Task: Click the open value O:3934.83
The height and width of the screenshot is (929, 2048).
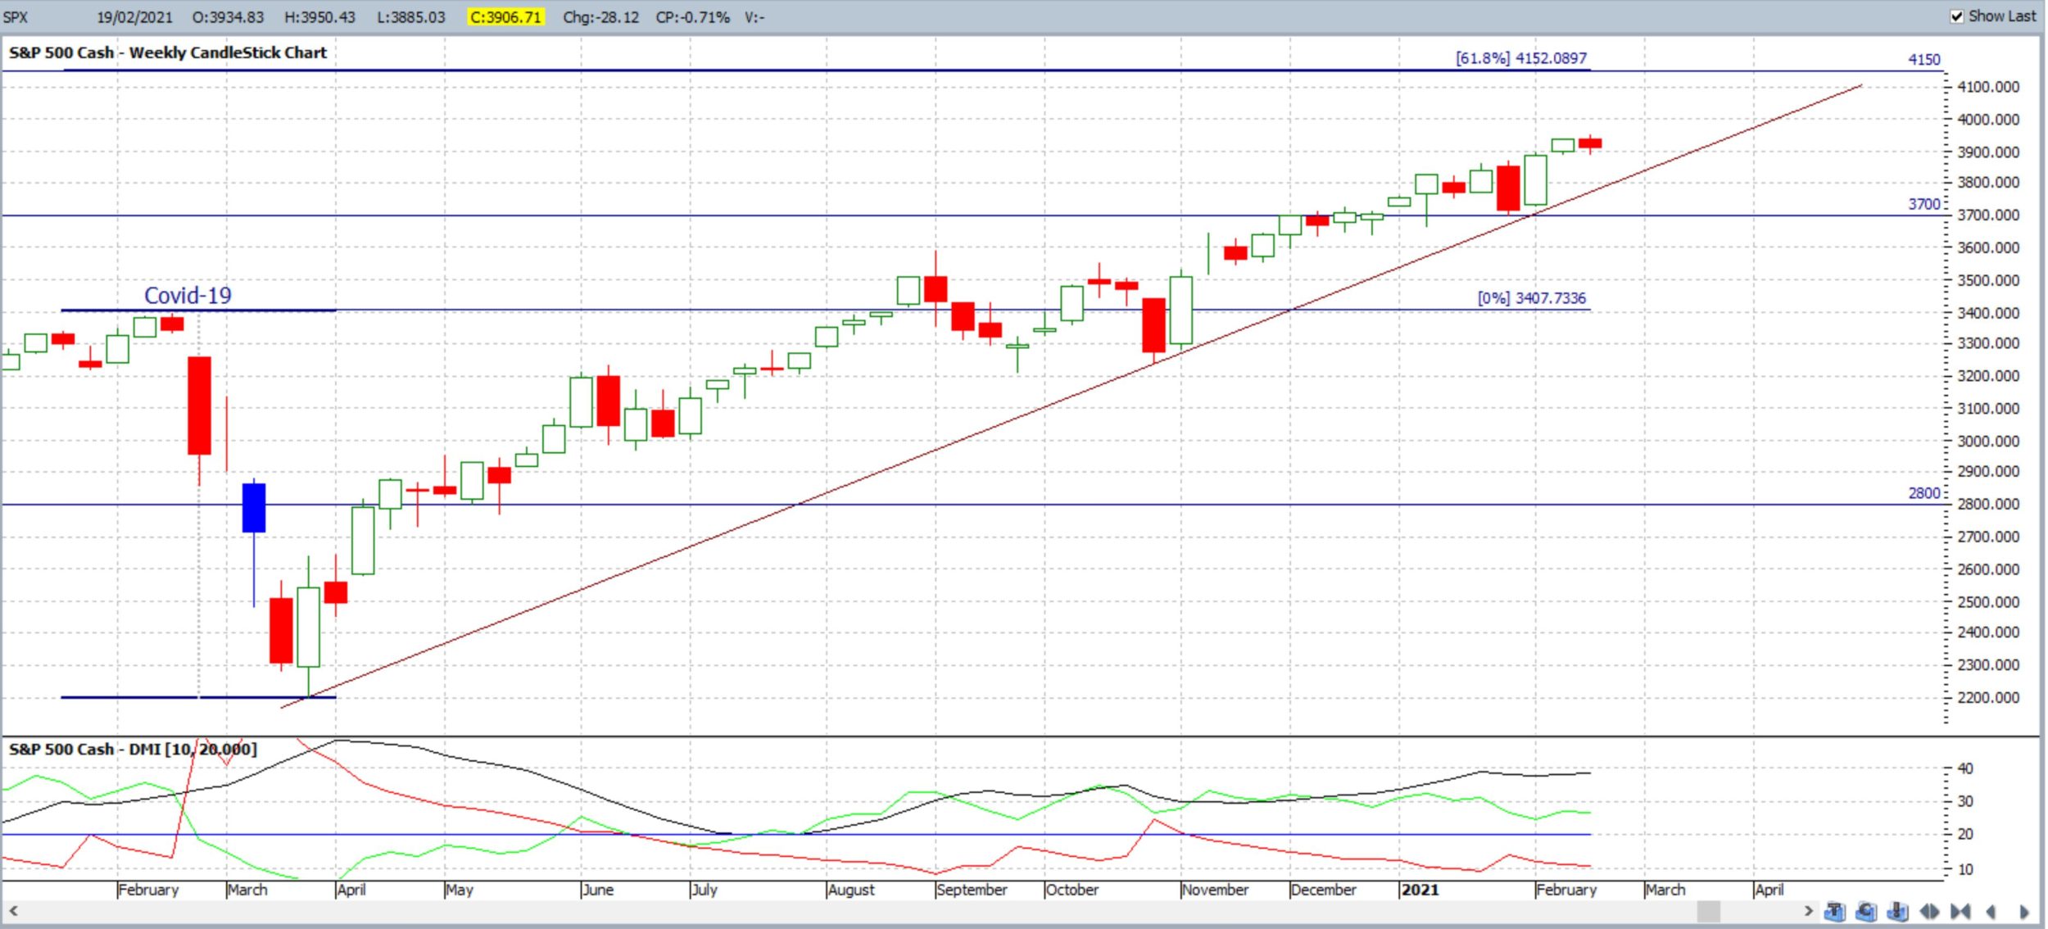Action: click(x=228, y=17)
